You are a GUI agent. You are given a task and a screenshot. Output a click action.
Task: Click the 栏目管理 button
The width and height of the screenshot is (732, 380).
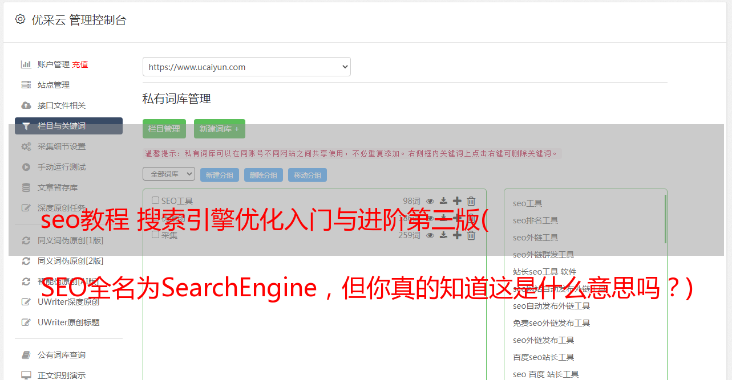[164, 129]
